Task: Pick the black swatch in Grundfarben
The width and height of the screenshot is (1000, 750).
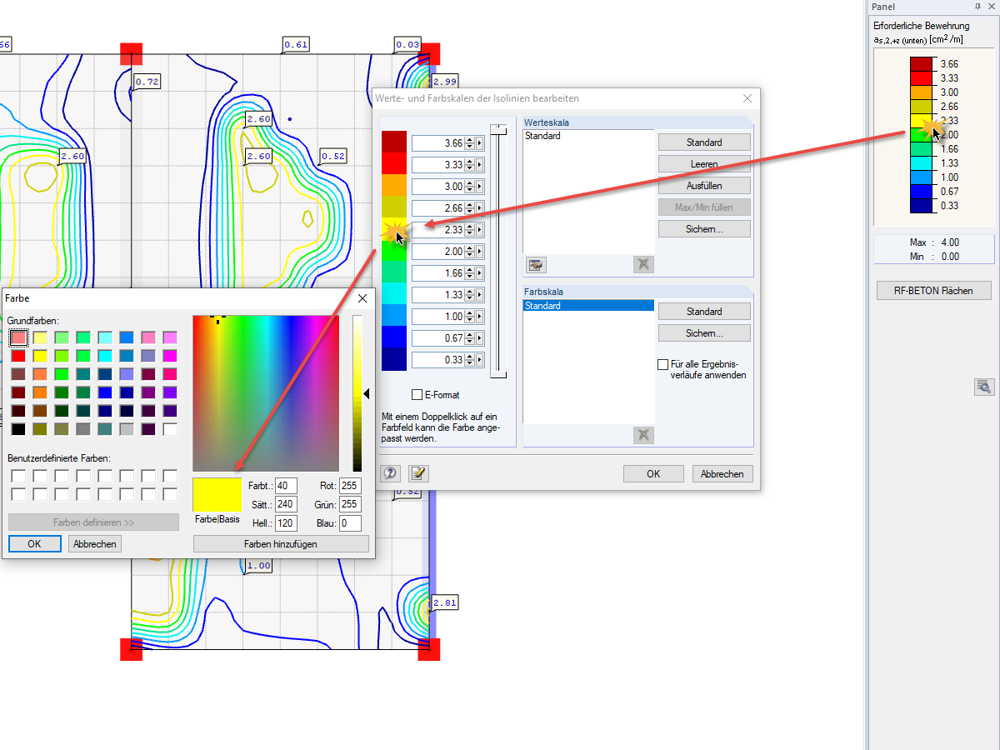Action: pos(18,429)
